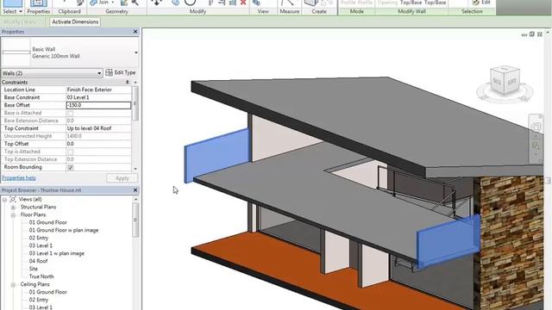Open Edit Type for the wall
This screenshot has width=552, height=310.
point(121,72)
